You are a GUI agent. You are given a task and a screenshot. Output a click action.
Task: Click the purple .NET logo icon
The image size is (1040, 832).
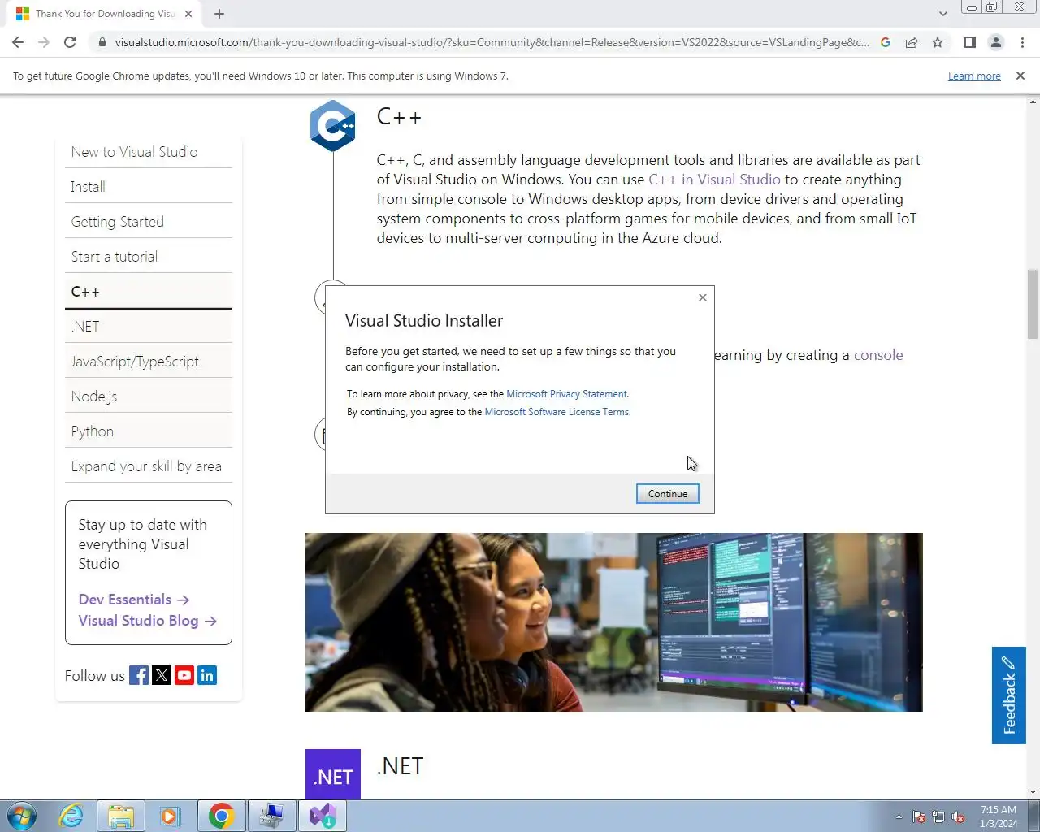pyautogui.click(x=333, y=774)
